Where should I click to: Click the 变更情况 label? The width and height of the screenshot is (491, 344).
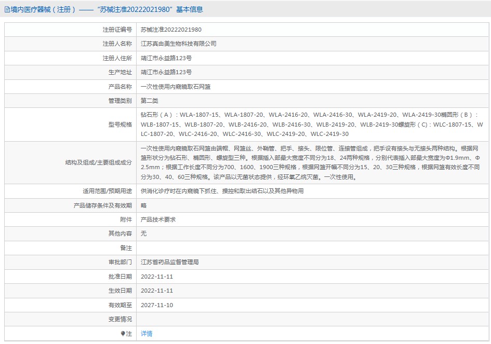(120, 319)
